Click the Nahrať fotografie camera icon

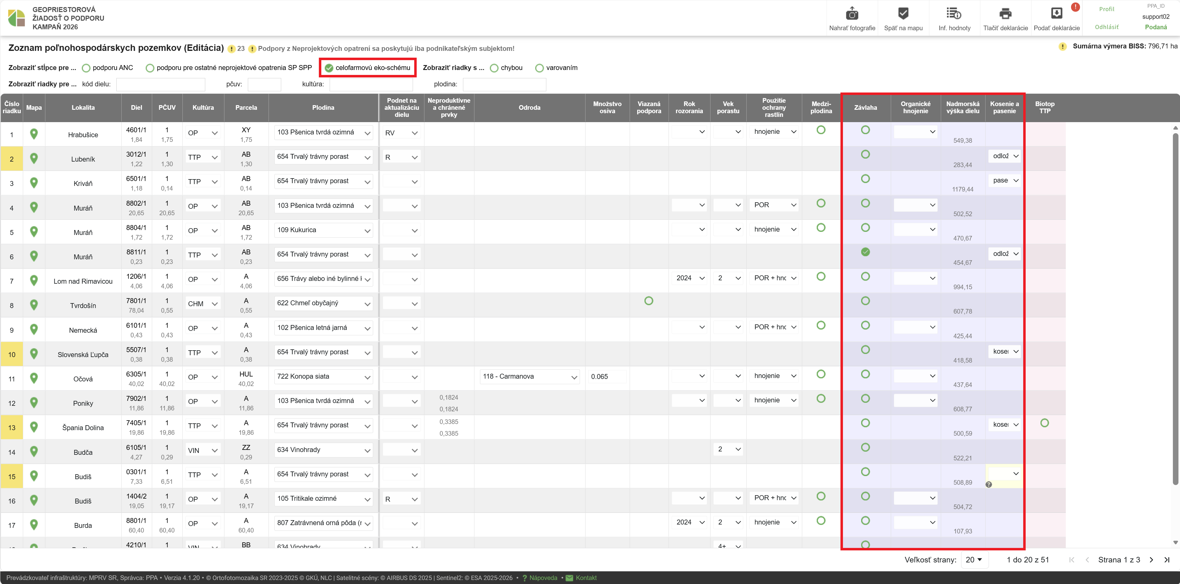[x=852, y=14]
